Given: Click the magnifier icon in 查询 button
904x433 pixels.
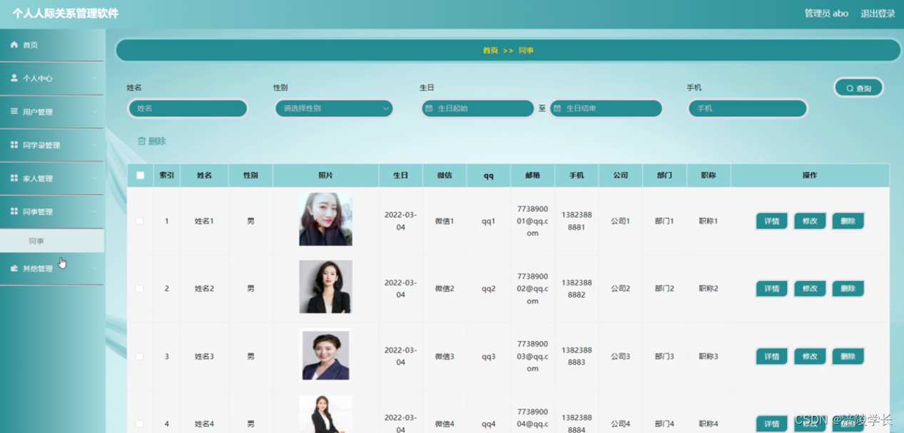Looking at the screenshot, I should click(x=850, y=88).
